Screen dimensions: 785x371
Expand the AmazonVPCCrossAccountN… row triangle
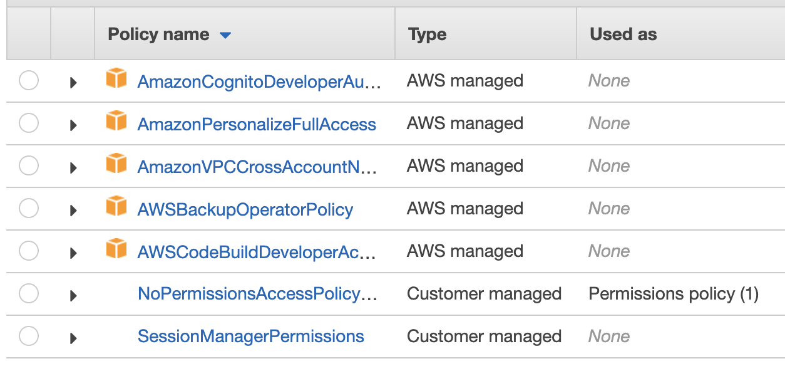tap(73, 167)
